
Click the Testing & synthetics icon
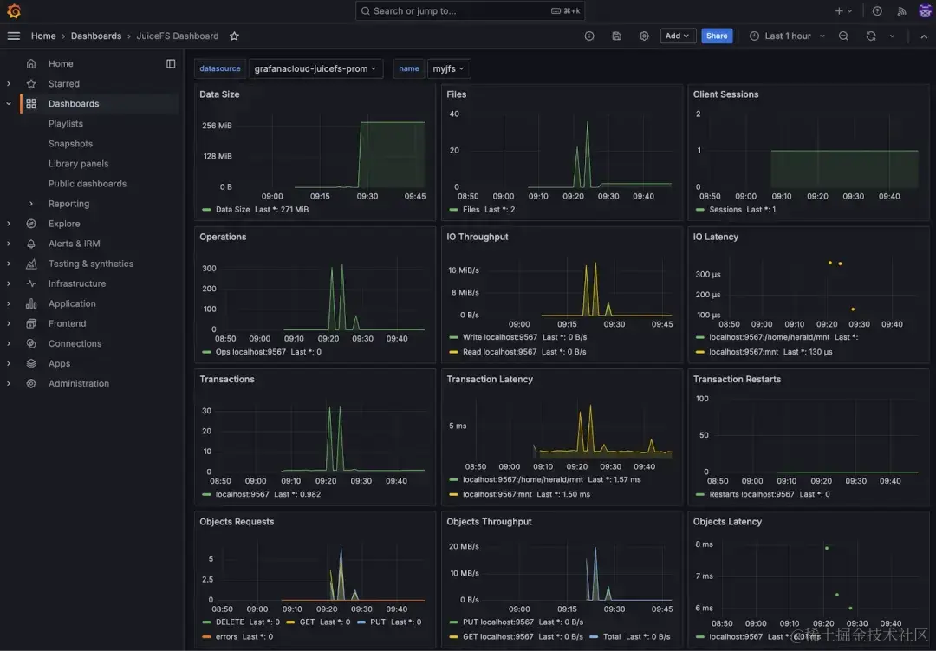point(31,264)
